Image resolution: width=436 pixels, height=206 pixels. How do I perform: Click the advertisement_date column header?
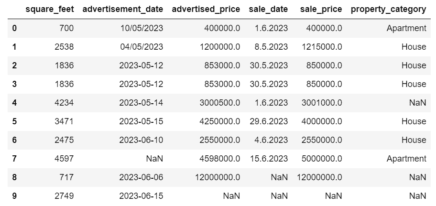point(123,9)
